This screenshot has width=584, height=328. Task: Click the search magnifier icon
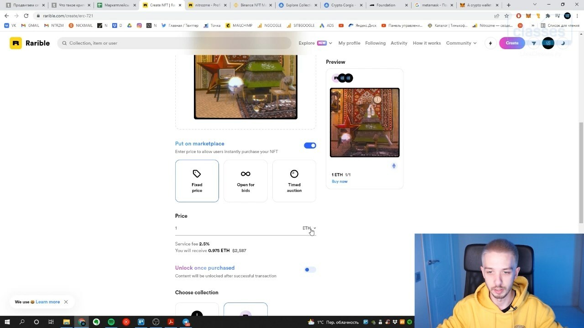(x=64, y=43)
